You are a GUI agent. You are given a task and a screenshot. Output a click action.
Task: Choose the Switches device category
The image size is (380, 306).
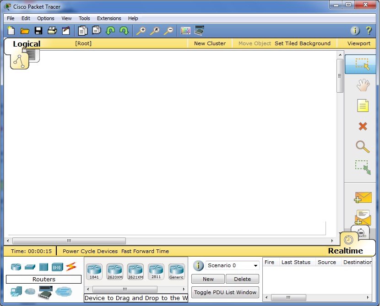point(30,267)
